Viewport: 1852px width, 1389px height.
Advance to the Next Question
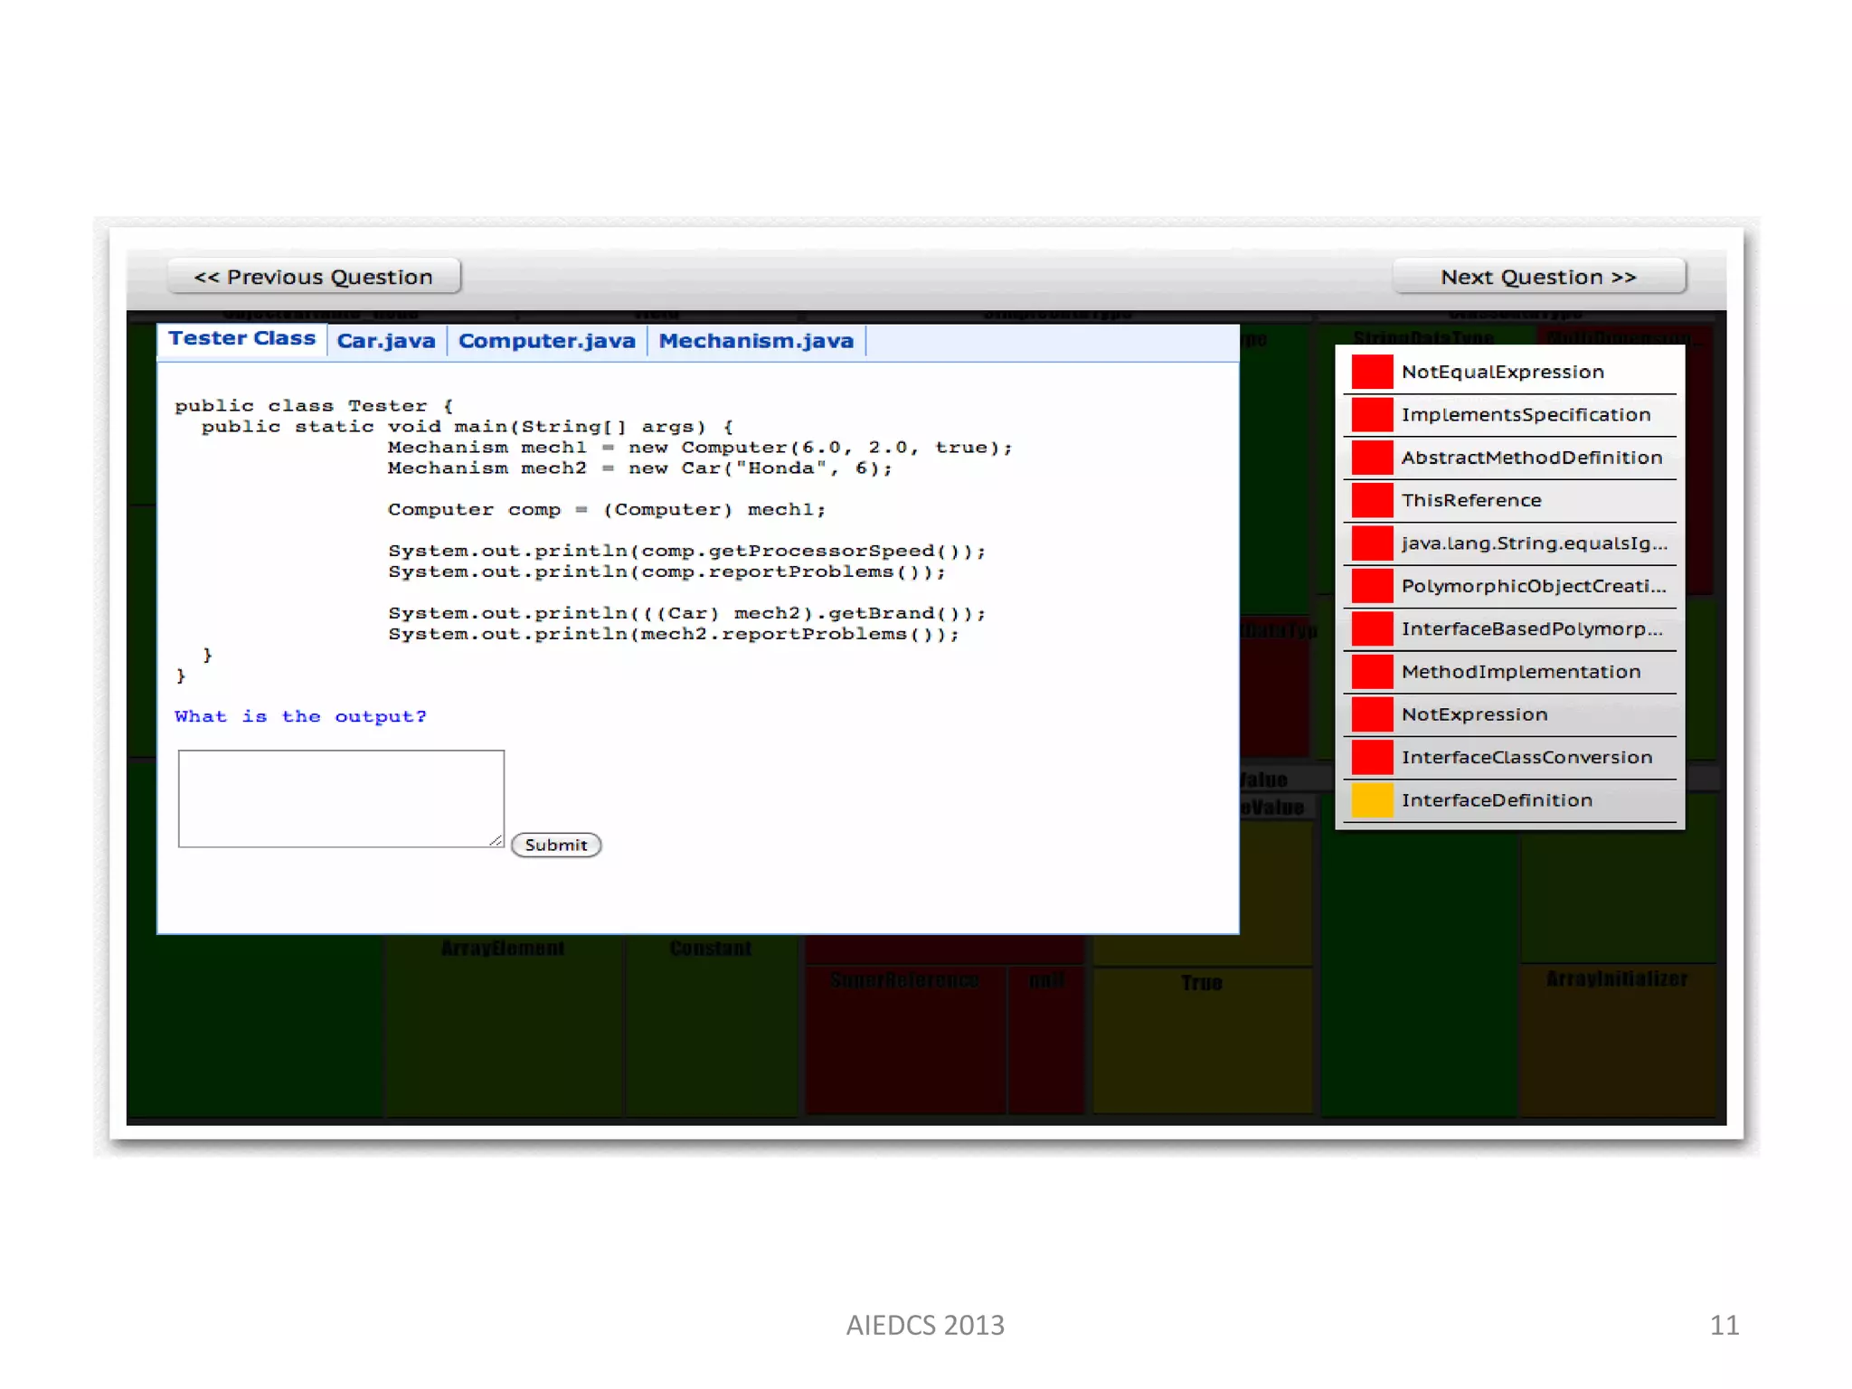pyautogui.click(x=1538, y=277)
